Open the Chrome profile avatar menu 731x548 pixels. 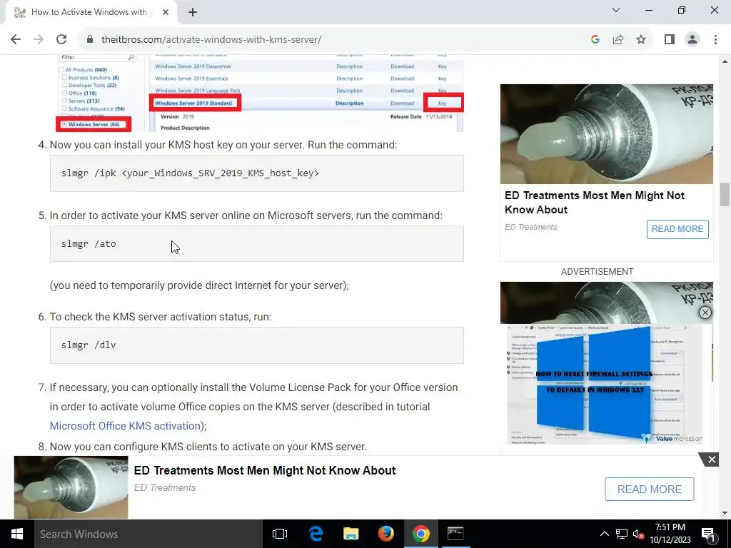coord(692,40)
